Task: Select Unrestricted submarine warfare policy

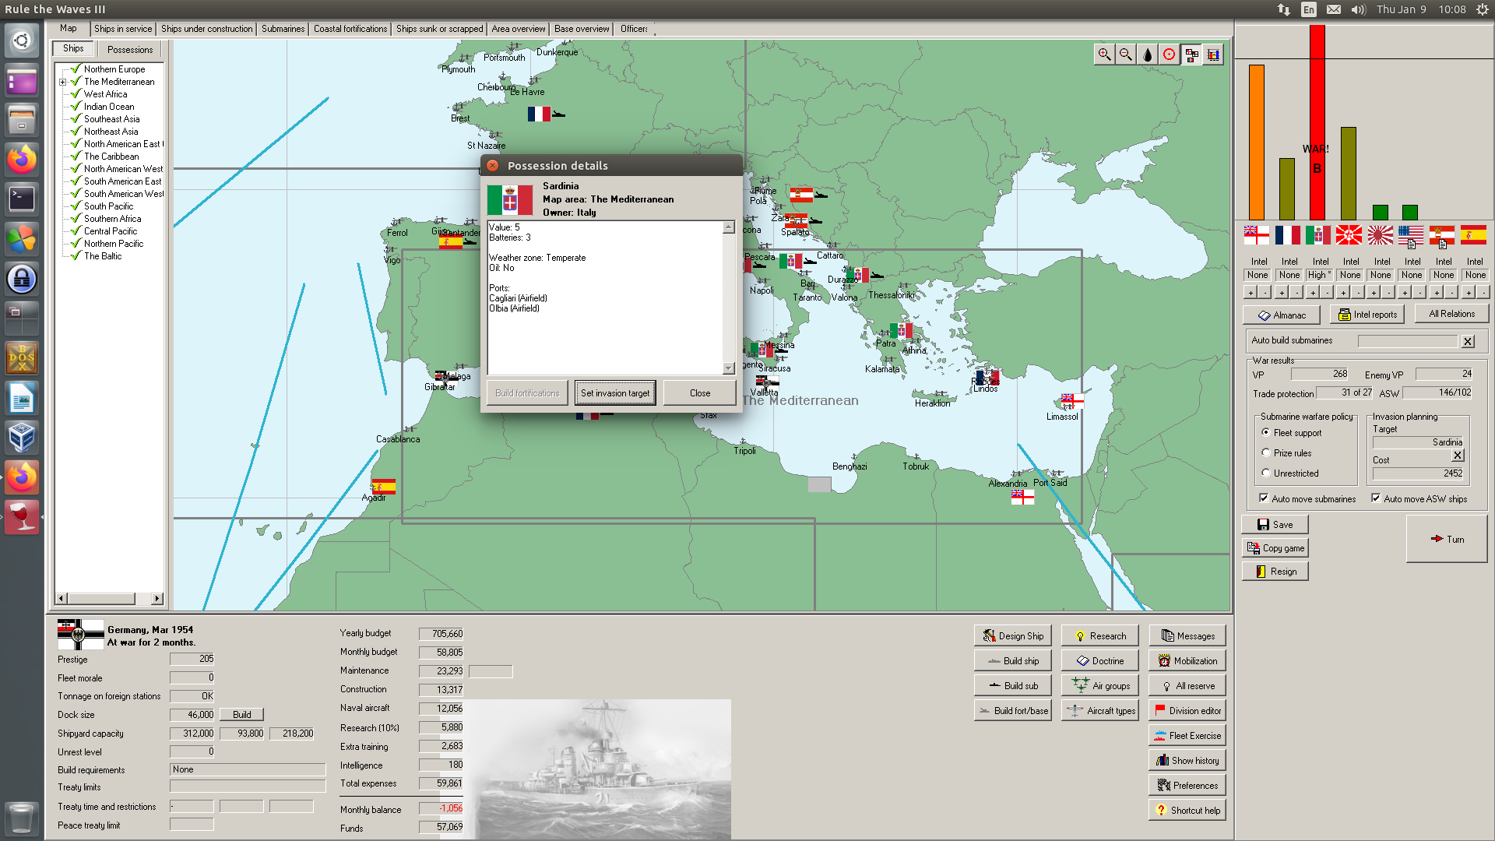Action: click(x=1266, y=473)
